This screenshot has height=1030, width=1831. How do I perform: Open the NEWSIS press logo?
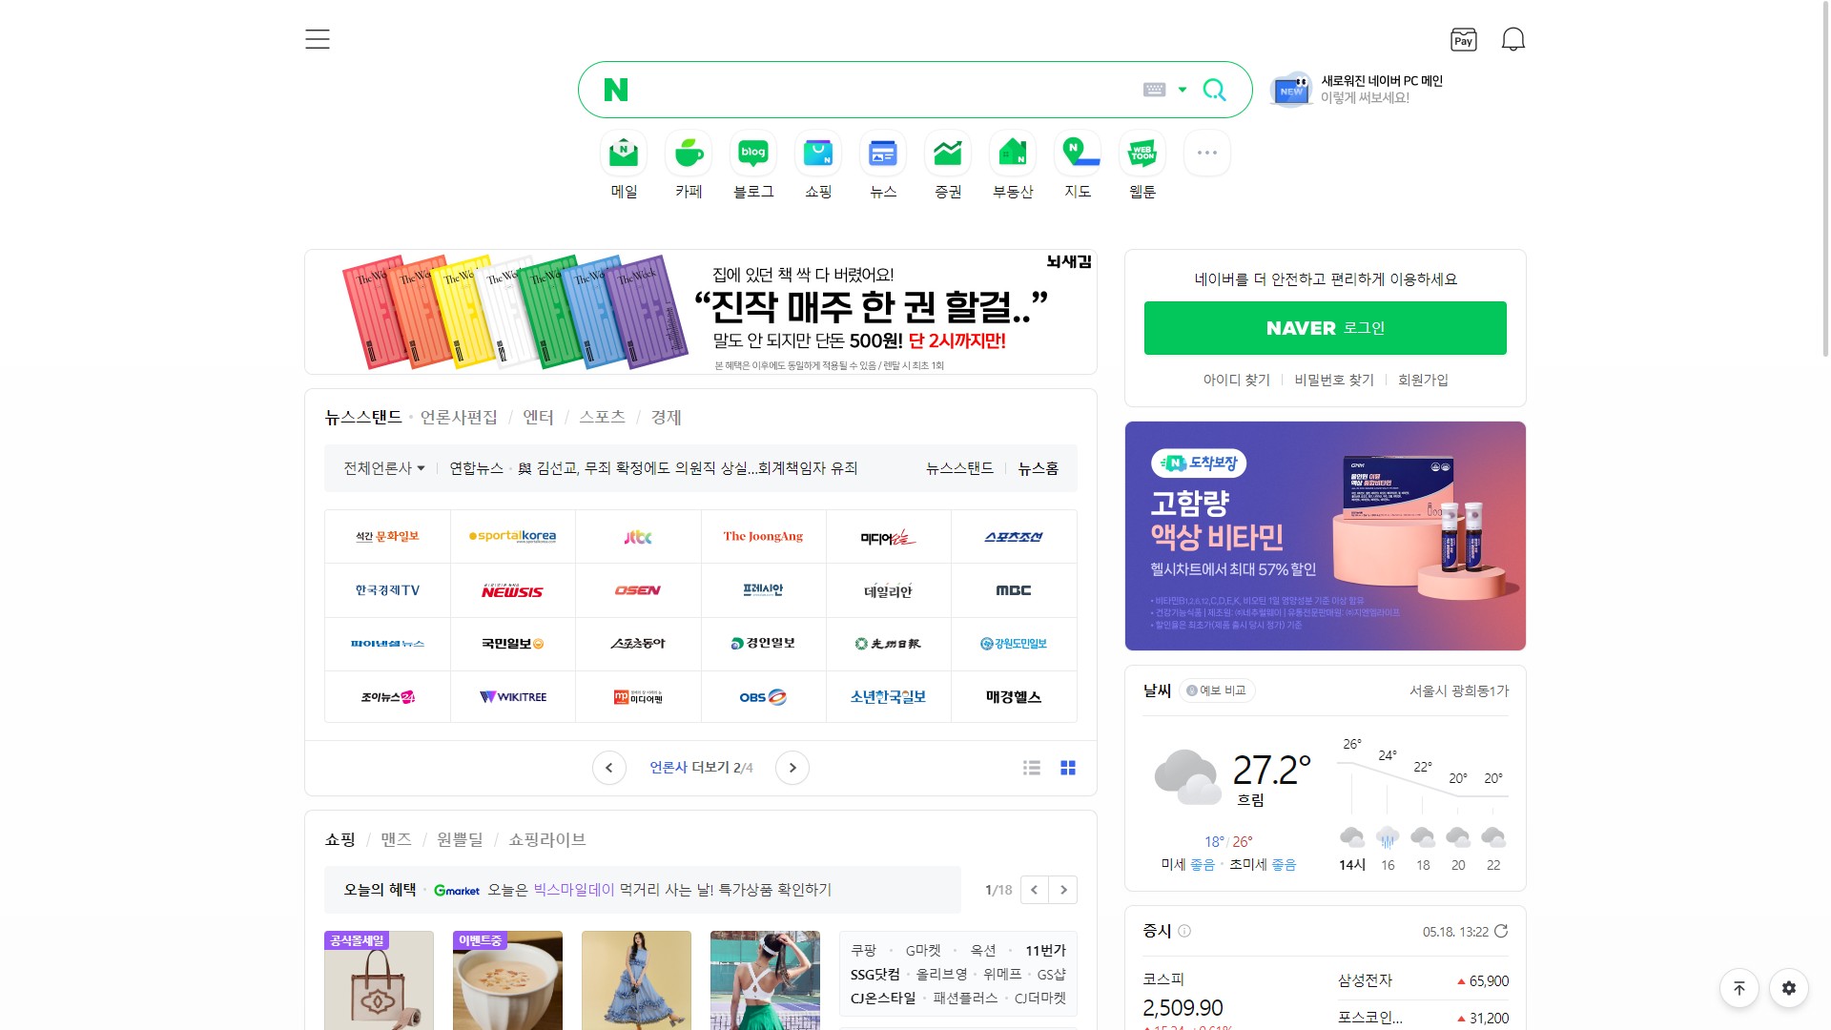512,590
